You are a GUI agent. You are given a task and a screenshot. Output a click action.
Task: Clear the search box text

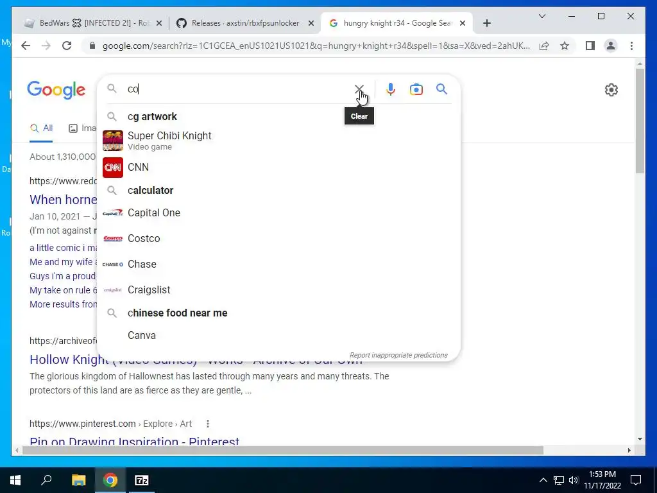359,89
